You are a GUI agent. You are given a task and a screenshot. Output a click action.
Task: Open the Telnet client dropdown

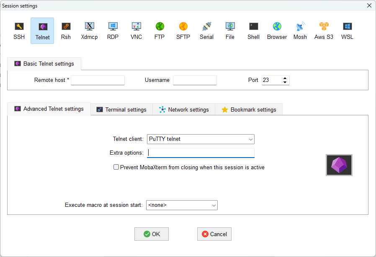click(201, 139)
